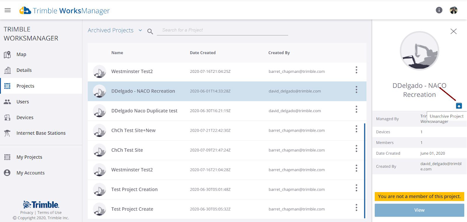Screen dimensions: 467x222
Task: Click the search magnifier icon
Action: (x=150, y=32)
